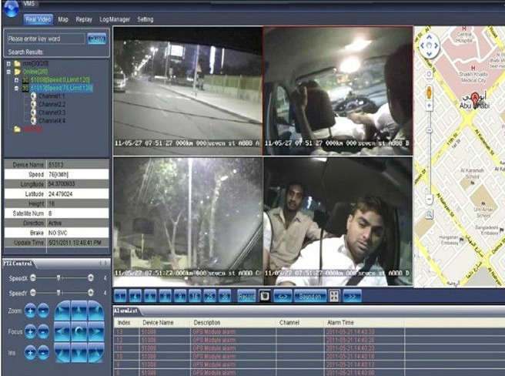
Task: Click the Street View pegman icon on map
Action: [429, 93]
